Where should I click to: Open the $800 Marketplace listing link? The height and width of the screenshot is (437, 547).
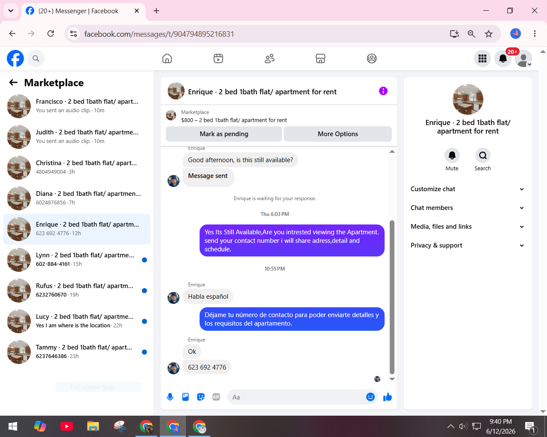[x=234, y=120]
